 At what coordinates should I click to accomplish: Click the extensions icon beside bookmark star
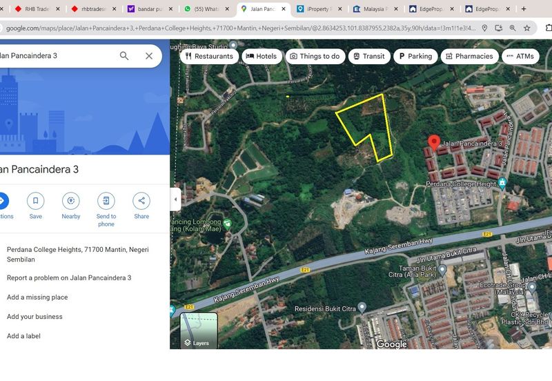click(x=549, y=28)
